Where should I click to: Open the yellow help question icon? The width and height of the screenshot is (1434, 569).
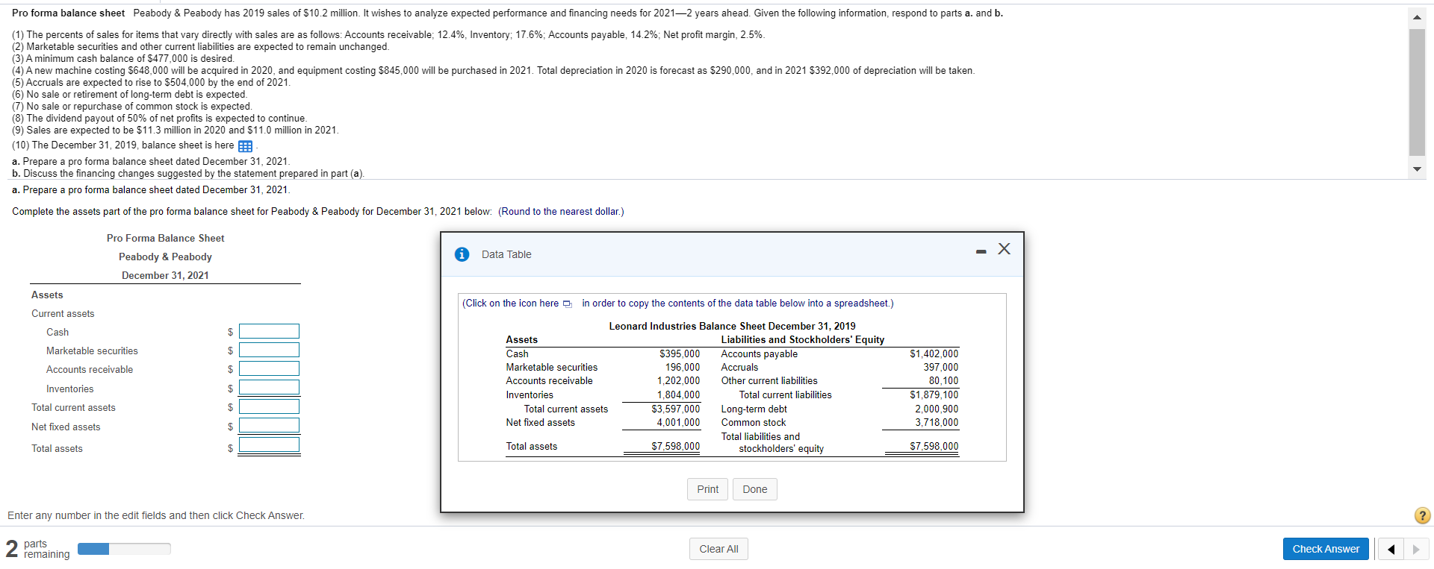coord(1423,515)
